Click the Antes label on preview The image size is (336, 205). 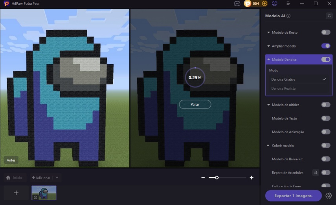pos(11,160)
